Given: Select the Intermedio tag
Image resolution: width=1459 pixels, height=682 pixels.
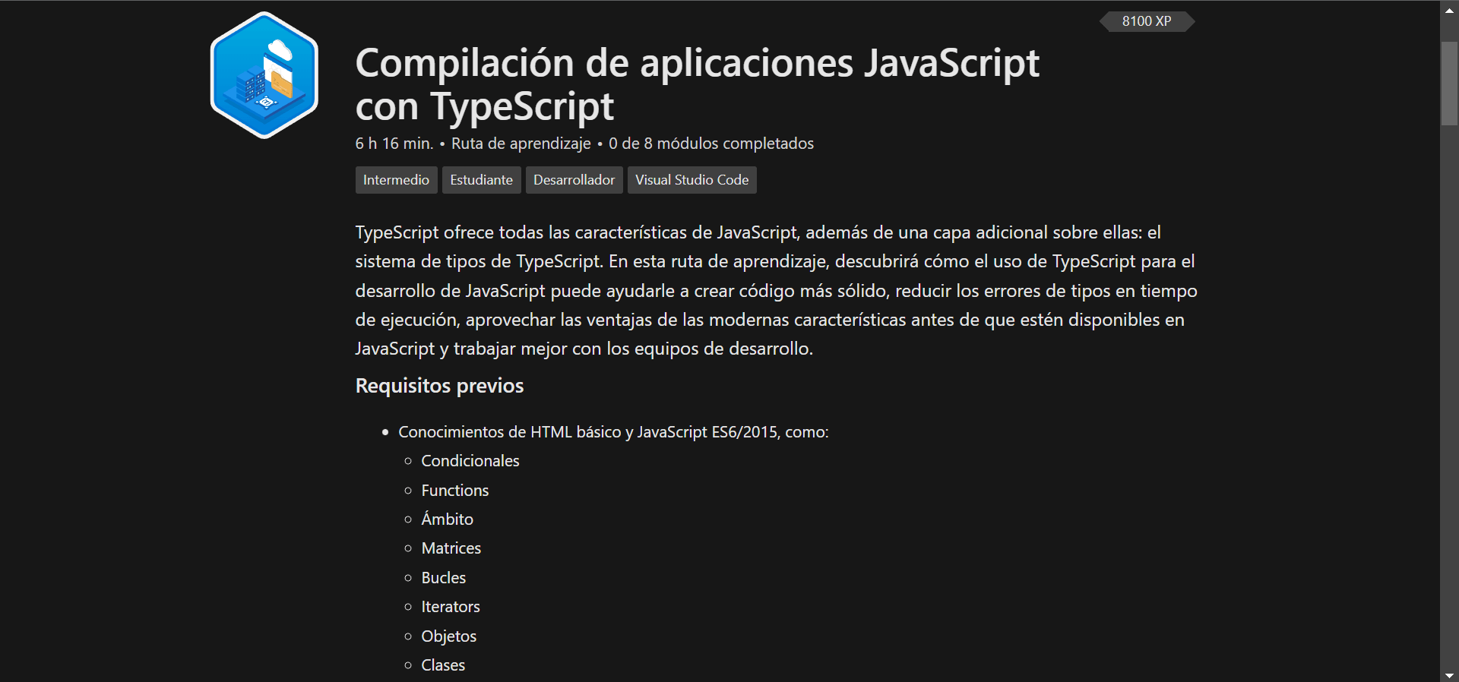Looking at the screenshot, I should click(396, 180).
